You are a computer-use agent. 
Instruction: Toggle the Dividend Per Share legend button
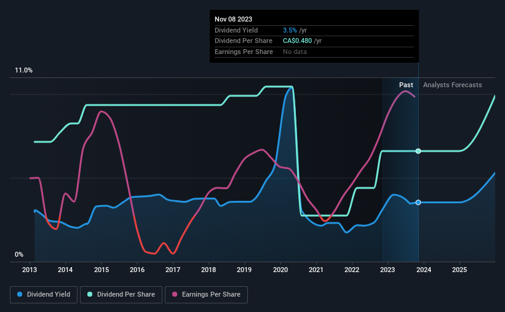coord(121,295)
